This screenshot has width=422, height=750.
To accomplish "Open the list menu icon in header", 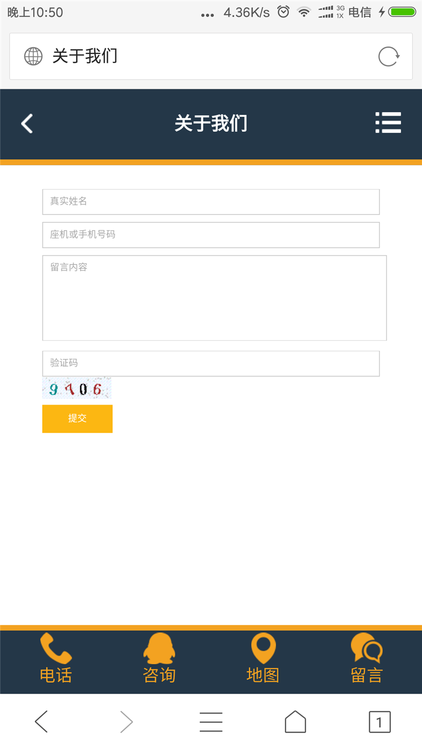I will 388,123.
